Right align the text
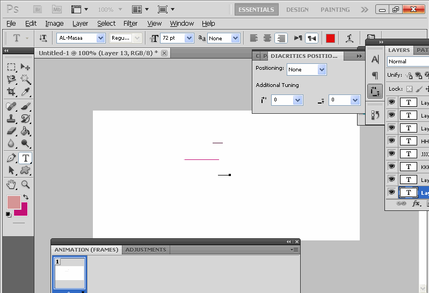 click(x=281, y=38)
